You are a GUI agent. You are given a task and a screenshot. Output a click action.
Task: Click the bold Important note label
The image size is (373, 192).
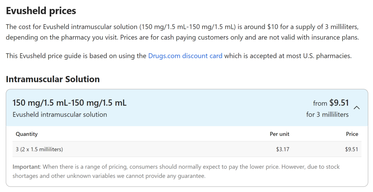pos(26,167)
